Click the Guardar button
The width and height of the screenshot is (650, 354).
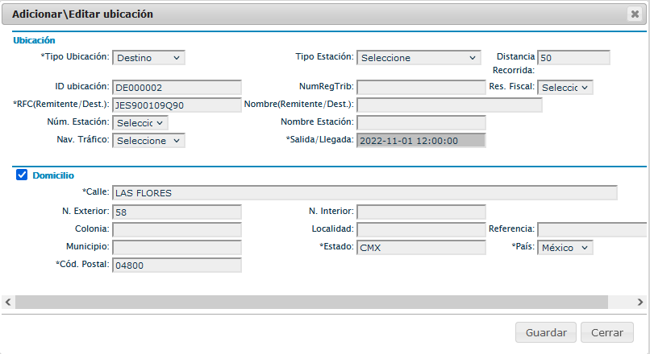click(546, 332)
